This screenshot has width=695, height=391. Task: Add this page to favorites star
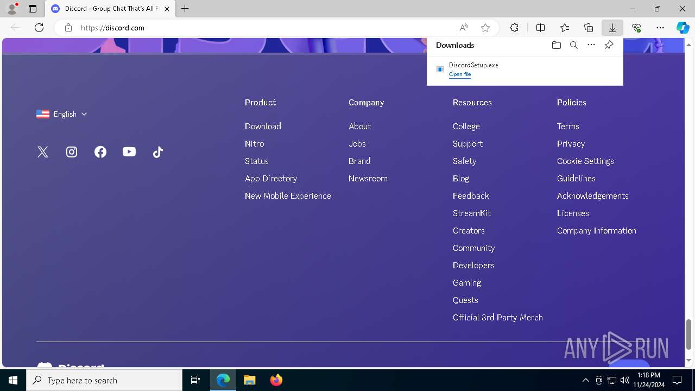[485, 28]
